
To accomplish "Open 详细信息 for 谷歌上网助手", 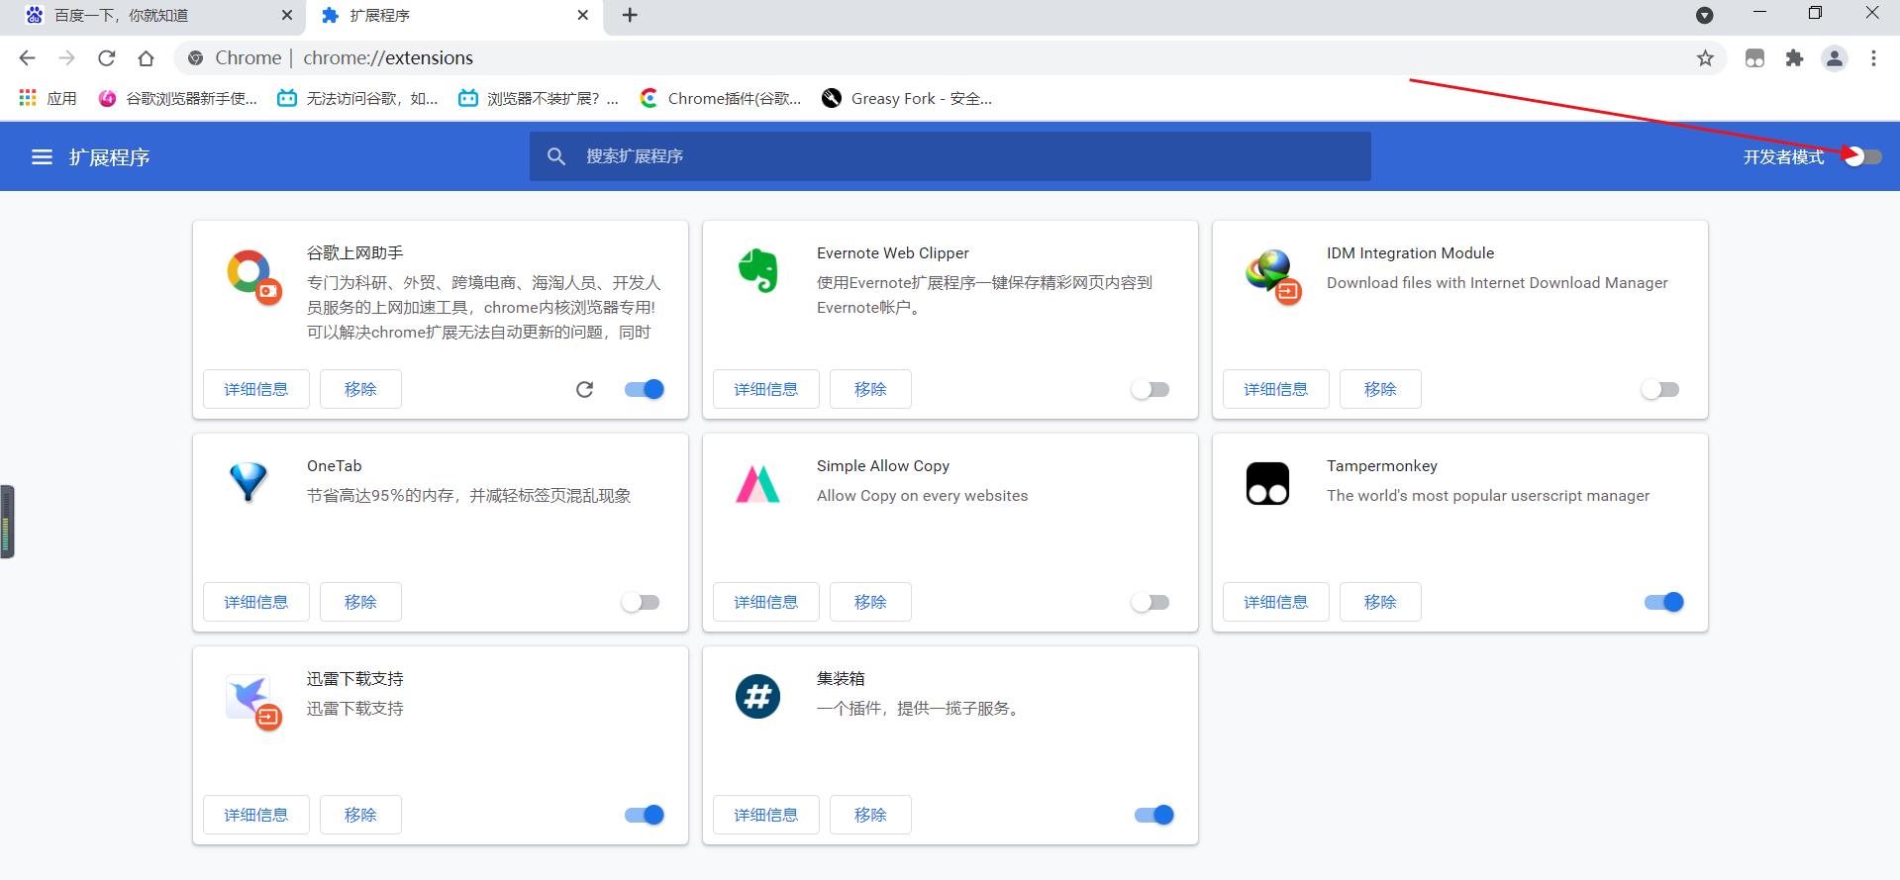I will pos(256,389).
